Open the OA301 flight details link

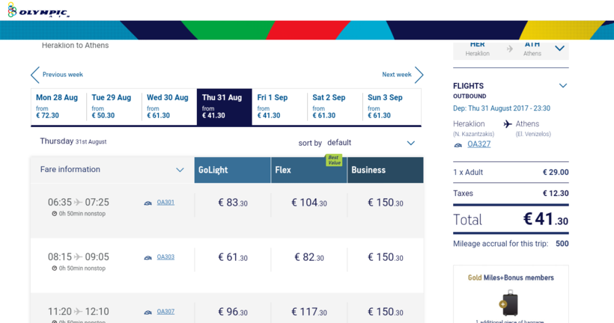(165, 203)
